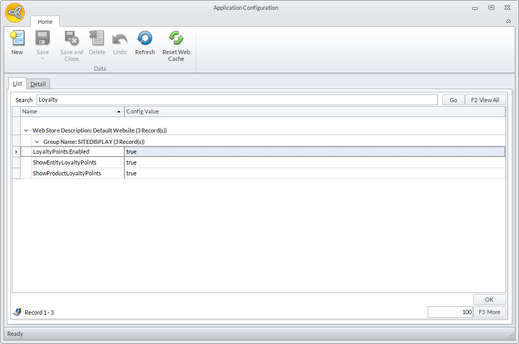The image size is (519, 344).
Task: Select the ShowProductLoyaltyPoints row
Action: [x=67, y=174]
